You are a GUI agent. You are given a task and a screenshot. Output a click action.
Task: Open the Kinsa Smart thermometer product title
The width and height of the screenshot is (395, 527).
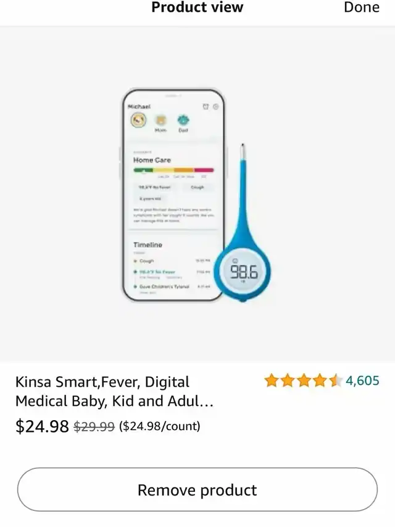115,392
